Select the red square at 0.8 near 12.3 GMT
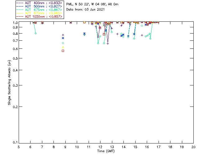 pos(104,34)
